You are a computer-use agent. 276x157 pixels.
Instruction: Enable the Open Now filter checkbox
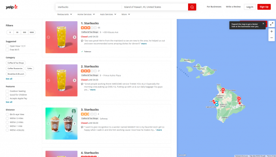pos(7,46)
